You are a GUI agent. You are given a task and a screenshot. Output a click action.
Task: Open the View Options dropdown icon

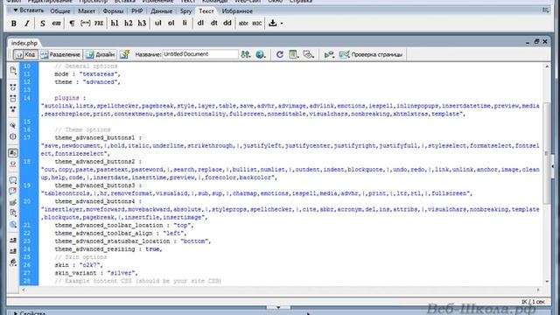point(294,54)
